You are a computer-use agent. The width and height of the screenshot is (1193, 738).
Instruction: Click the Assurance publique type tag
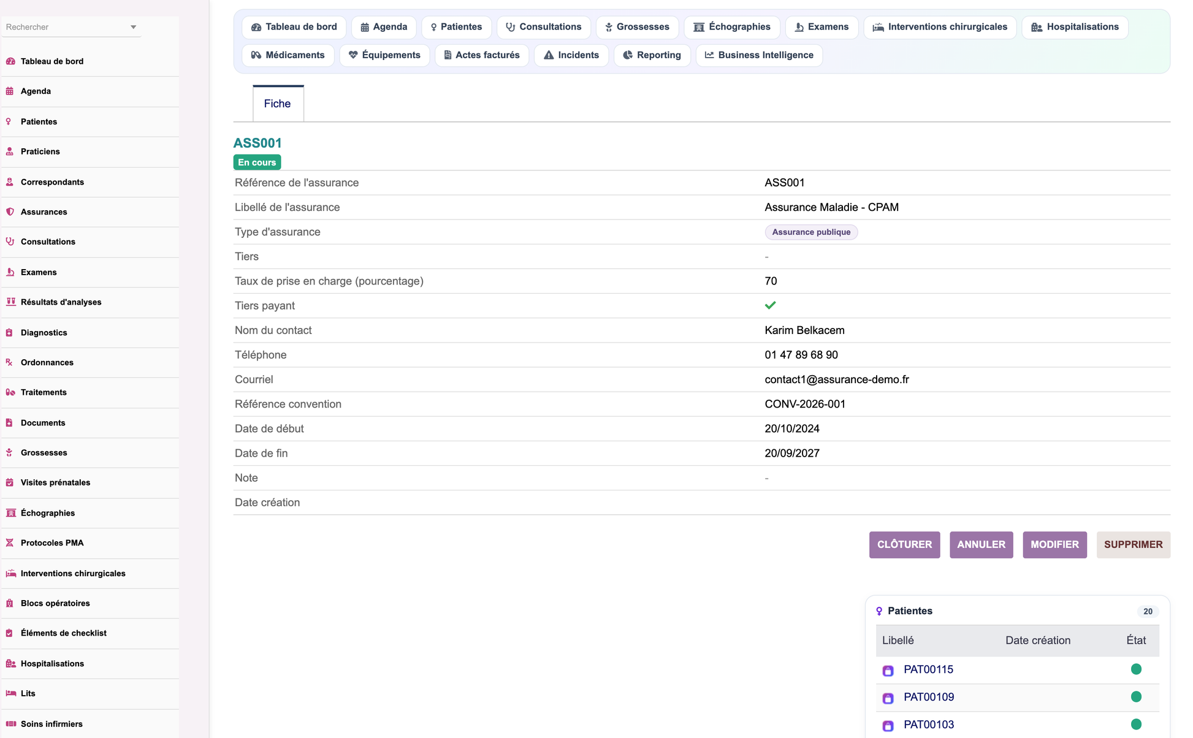[811, 232]
